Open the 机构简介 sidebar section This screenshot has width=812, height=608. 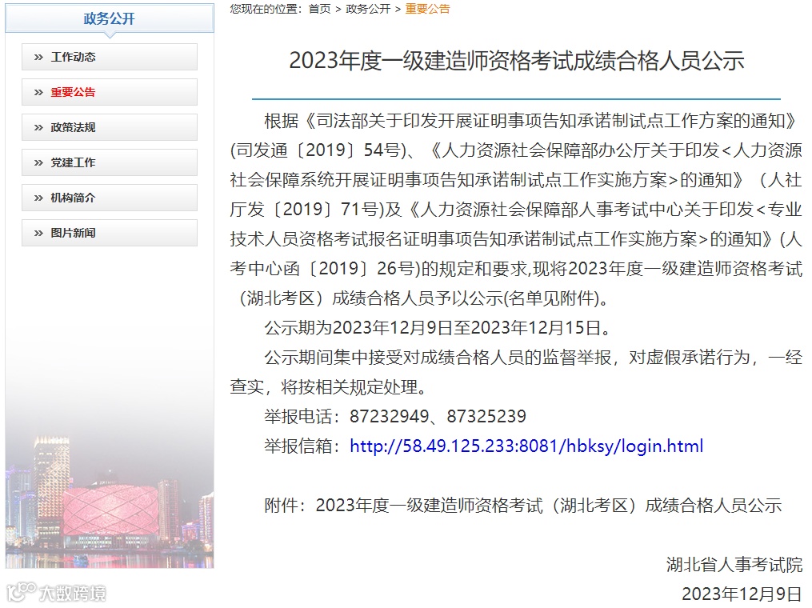[110, 198]
